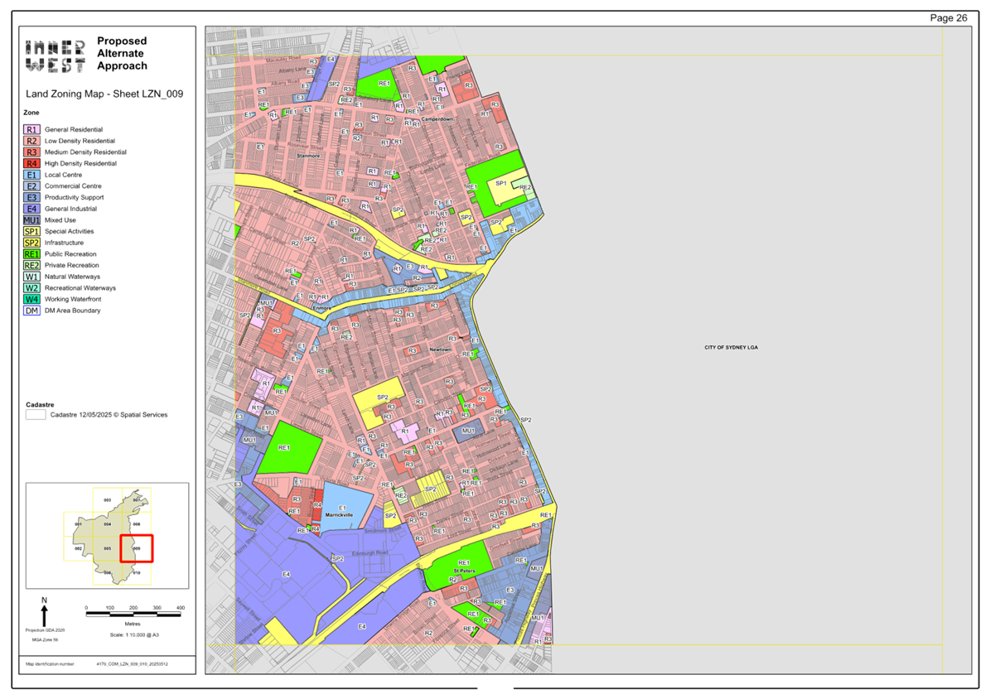Click the 'Map identification number' label
Image resolution: width=990 pixels, height=699 pixels.
click(50, 664)
